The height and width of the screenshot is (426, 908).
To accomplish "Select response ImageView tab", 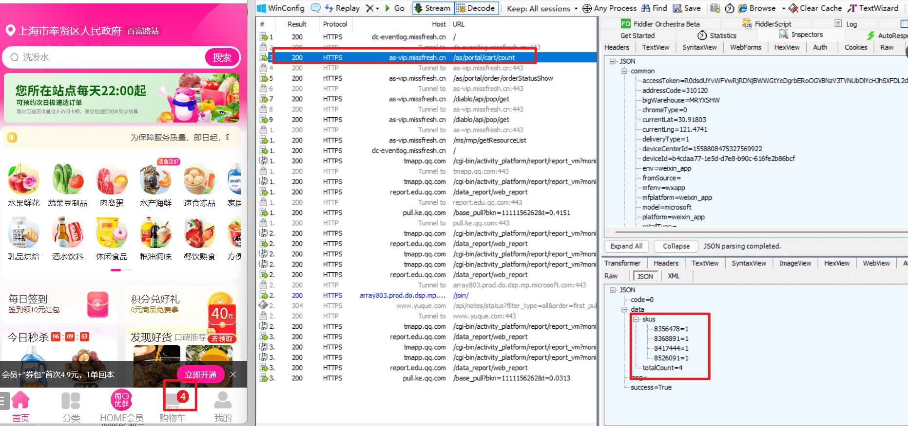I will click(x=795, y=263).
